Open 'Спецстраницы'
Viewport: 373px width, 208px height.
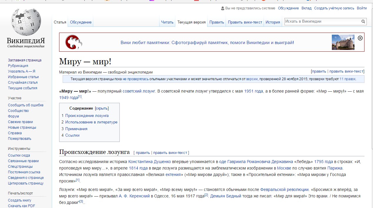[20, 167]
